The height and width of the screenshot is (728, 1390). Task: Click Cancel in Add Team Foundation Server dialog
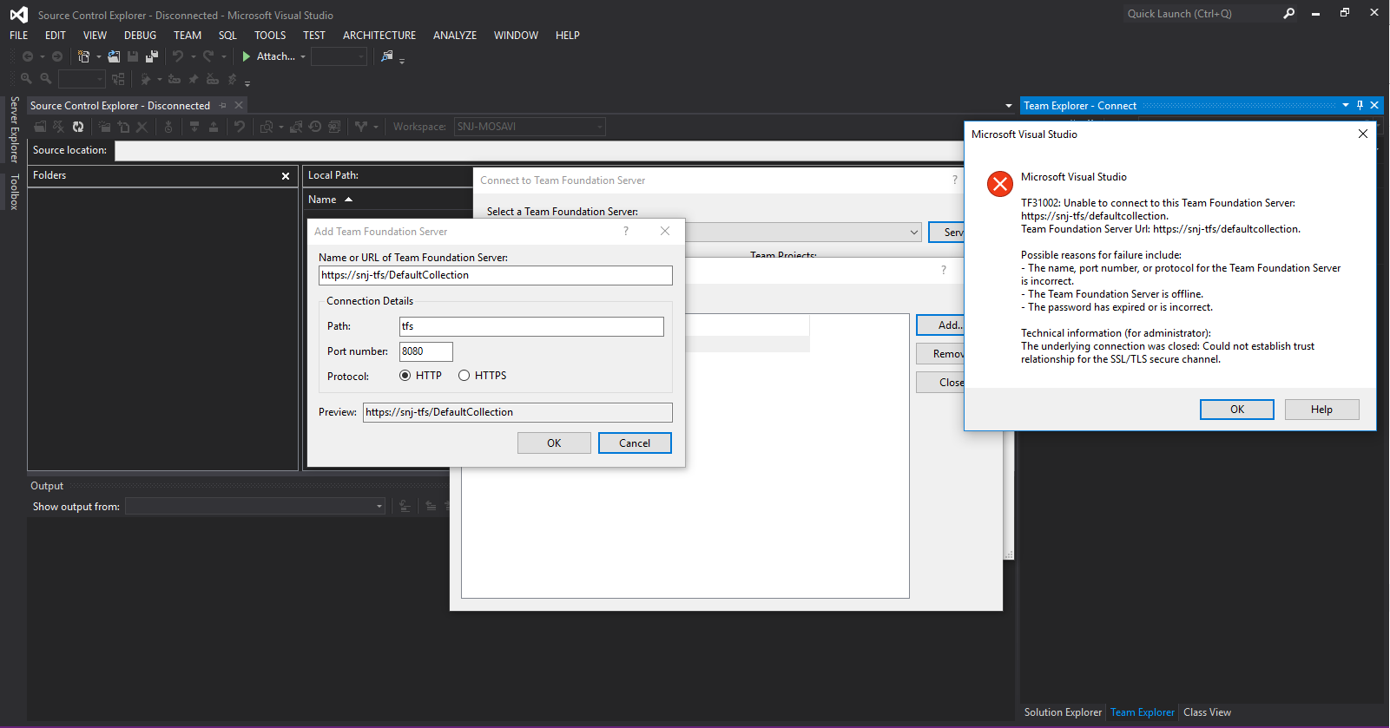click(x=634, y=443)
